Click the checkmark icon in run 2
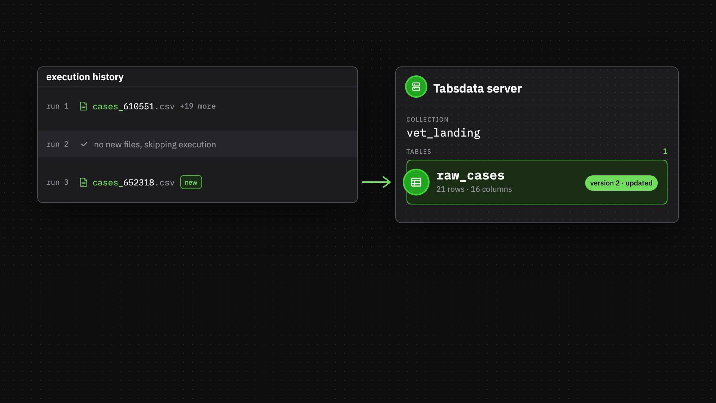Image resolution: width=716 pixels, height=403 pixels. click(x=84, y=144)
